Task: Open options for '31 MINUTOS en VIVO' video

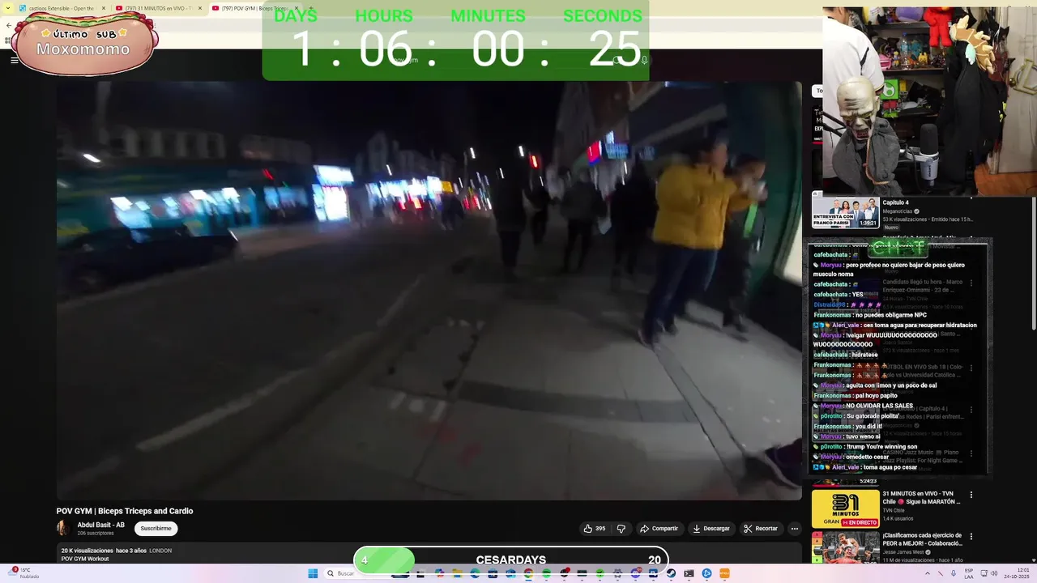Action: click(971, 495)
